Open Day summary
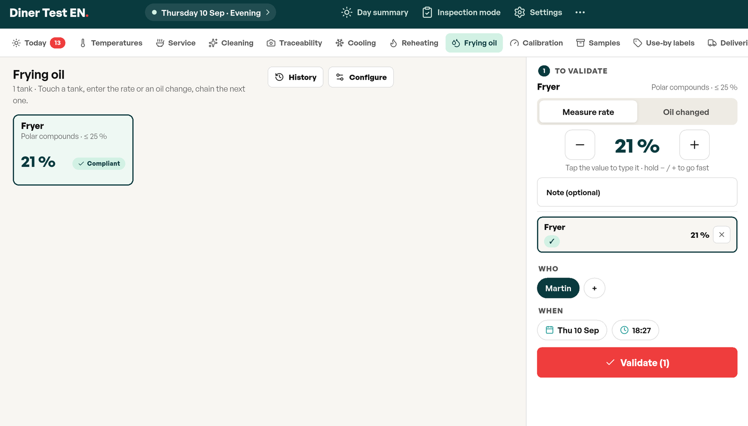Screen dimensions: 748x426 click(x=375, y=13)
